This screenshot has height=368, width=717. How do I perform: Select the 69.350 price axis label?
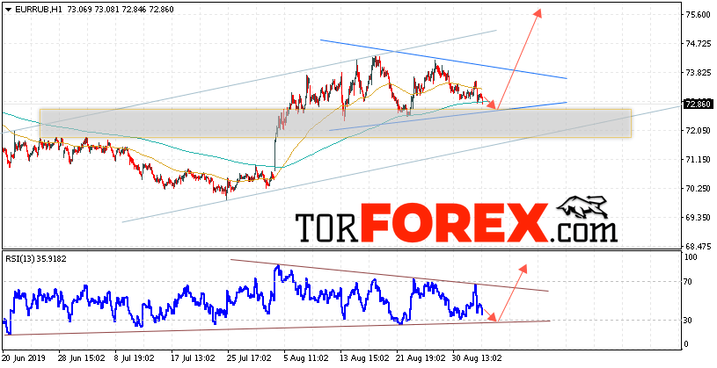point(698,218)
